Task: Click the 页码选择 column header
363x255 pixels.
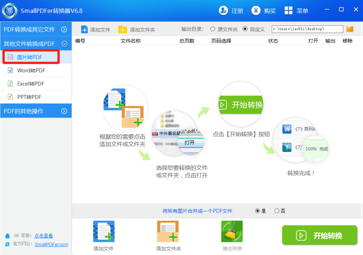Action: click(x=221, y=41)
